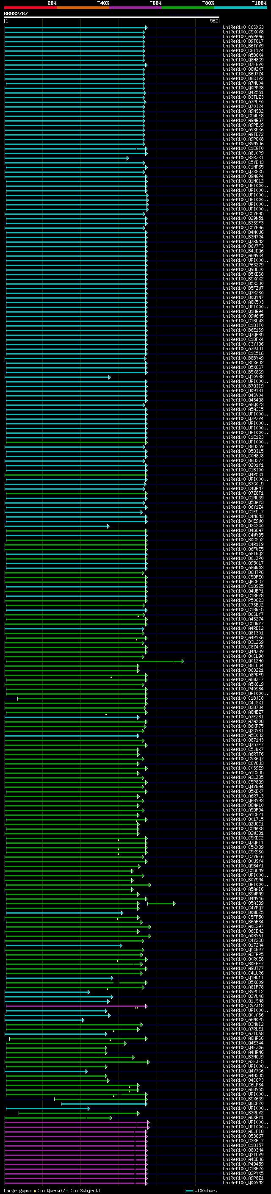Select extended hit UniRef100_Q012H0

click(x=243, y=661)
